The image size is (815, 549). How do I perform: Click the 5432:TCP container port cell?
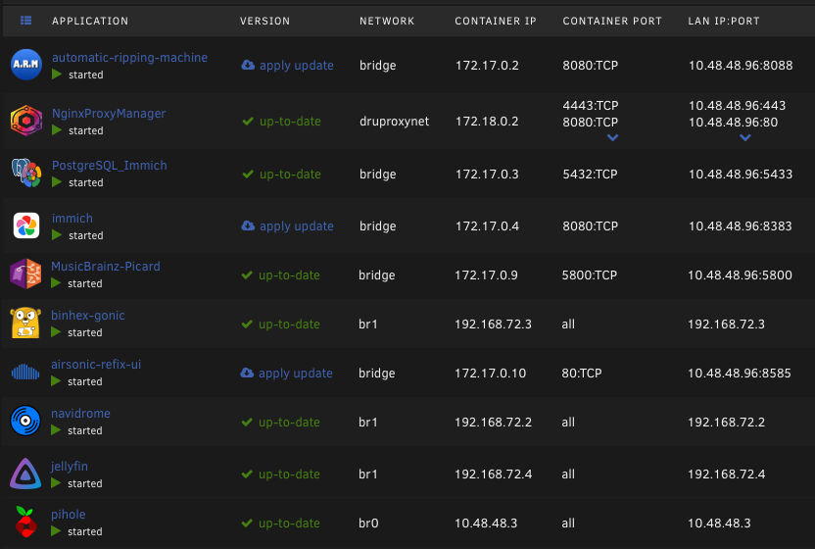(x=590, y=174)
